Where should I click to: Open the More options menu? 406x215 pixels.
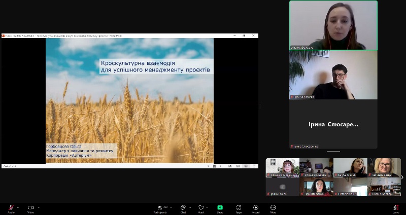273,208
